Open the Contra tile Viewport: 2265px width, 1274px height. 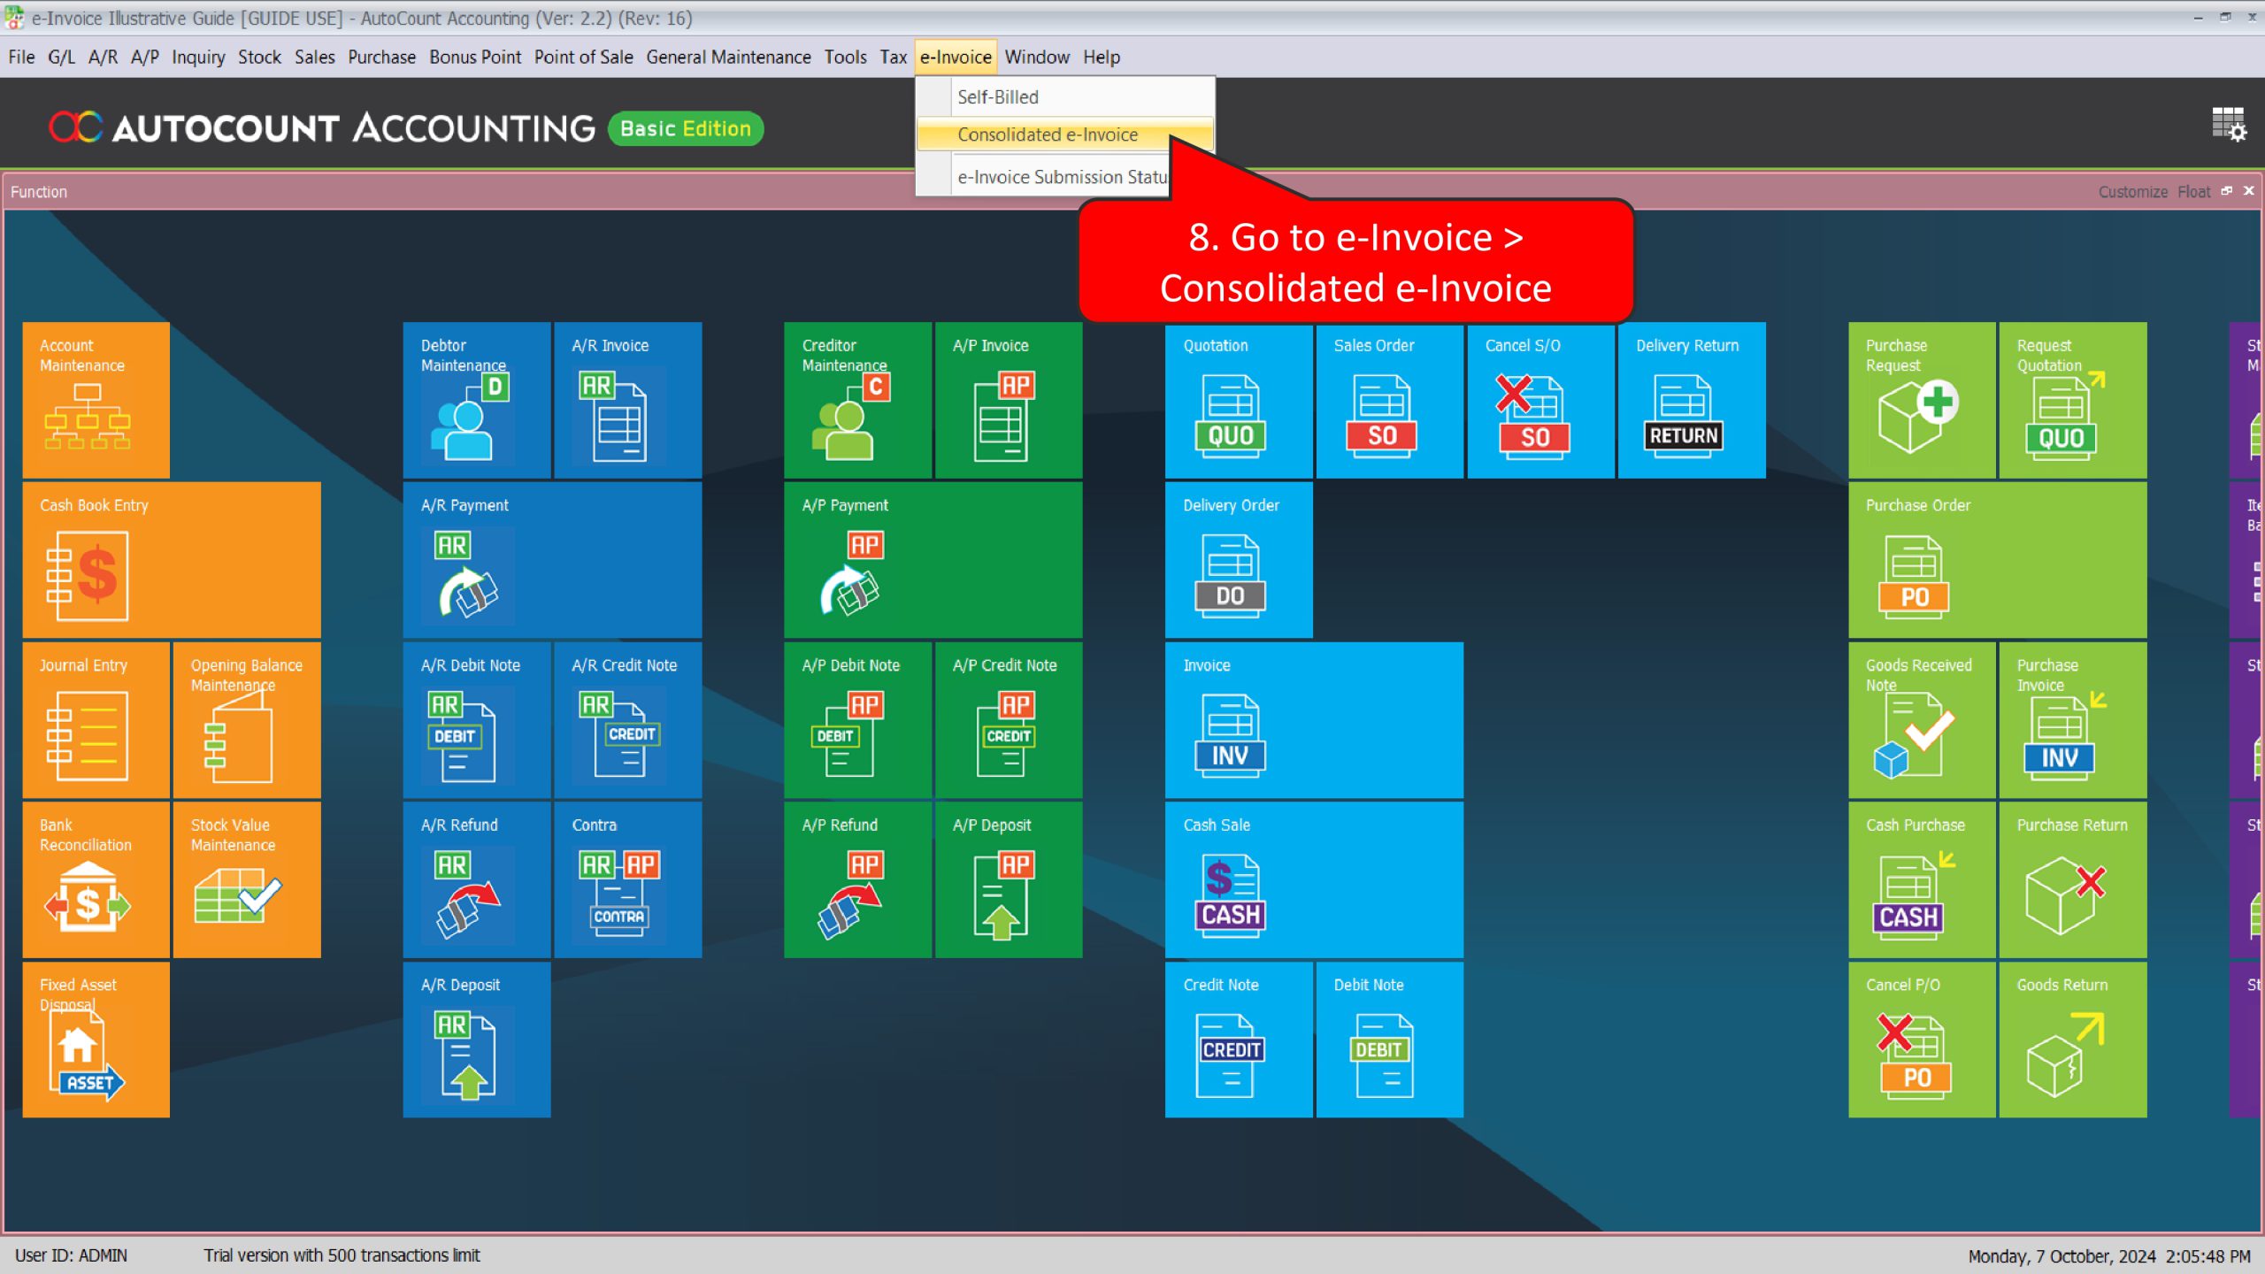click(x=628, y=879)
